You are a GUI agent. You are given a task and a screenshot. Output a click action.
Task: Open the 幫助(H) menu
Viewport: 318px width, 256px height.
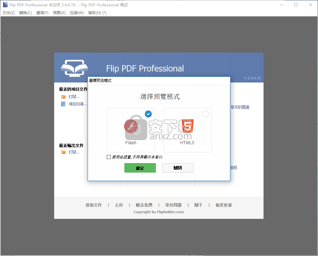[97, 13]
